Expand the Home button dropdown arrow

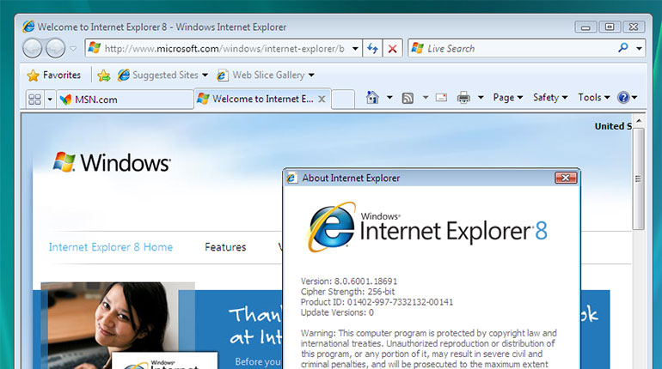coord(389,98)
